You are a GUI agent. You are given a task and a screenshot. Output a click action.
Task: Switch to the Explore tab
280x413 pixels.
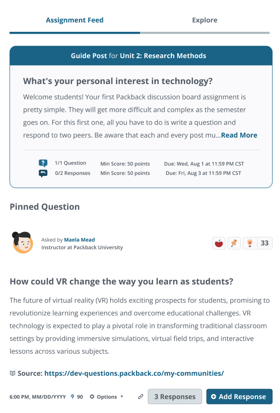205,20
